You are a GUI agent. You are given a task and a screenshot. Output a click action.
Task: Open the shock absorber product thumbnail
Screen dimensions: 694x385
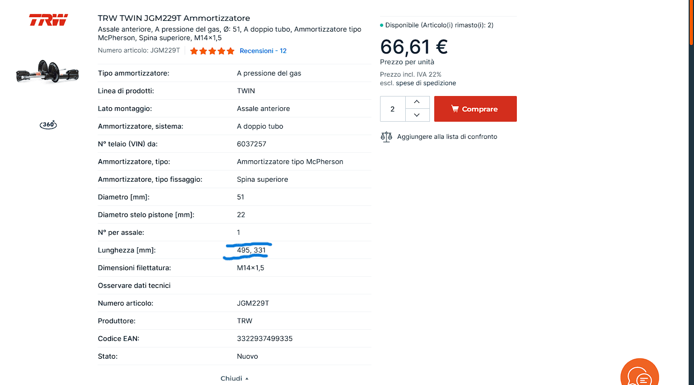point(48,72)
